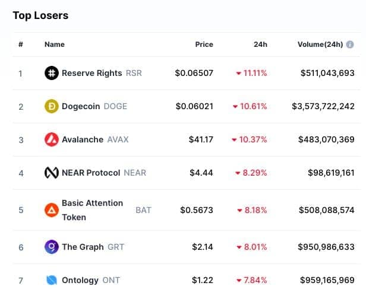366x289 pixels.
Task: Click the Top Losers heading
Action: (40, 15)
